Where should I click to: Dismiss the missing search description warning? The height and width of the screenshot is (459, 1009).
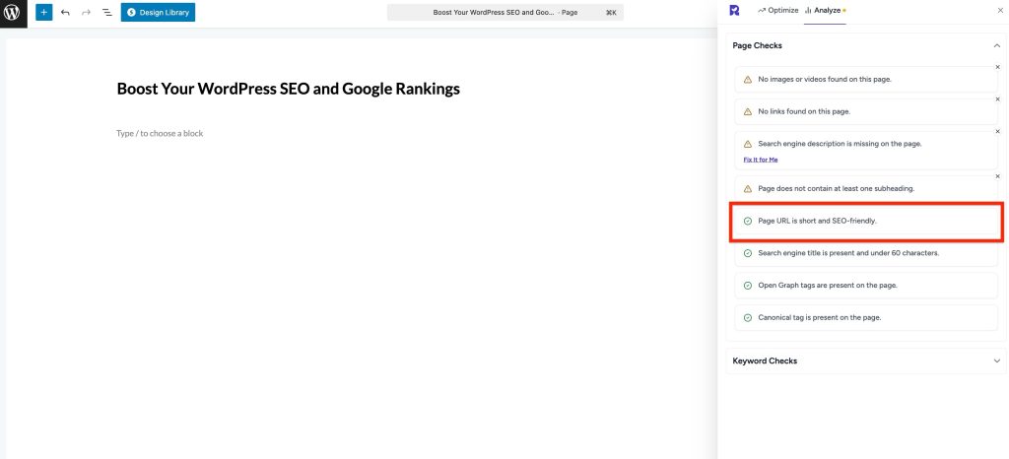997,132
